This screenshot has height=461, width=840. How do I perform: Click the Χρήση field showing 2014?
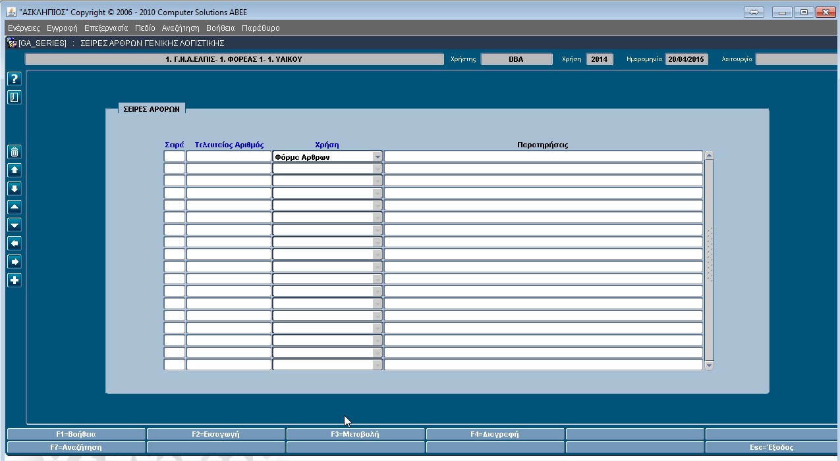[x=600, y=59]
